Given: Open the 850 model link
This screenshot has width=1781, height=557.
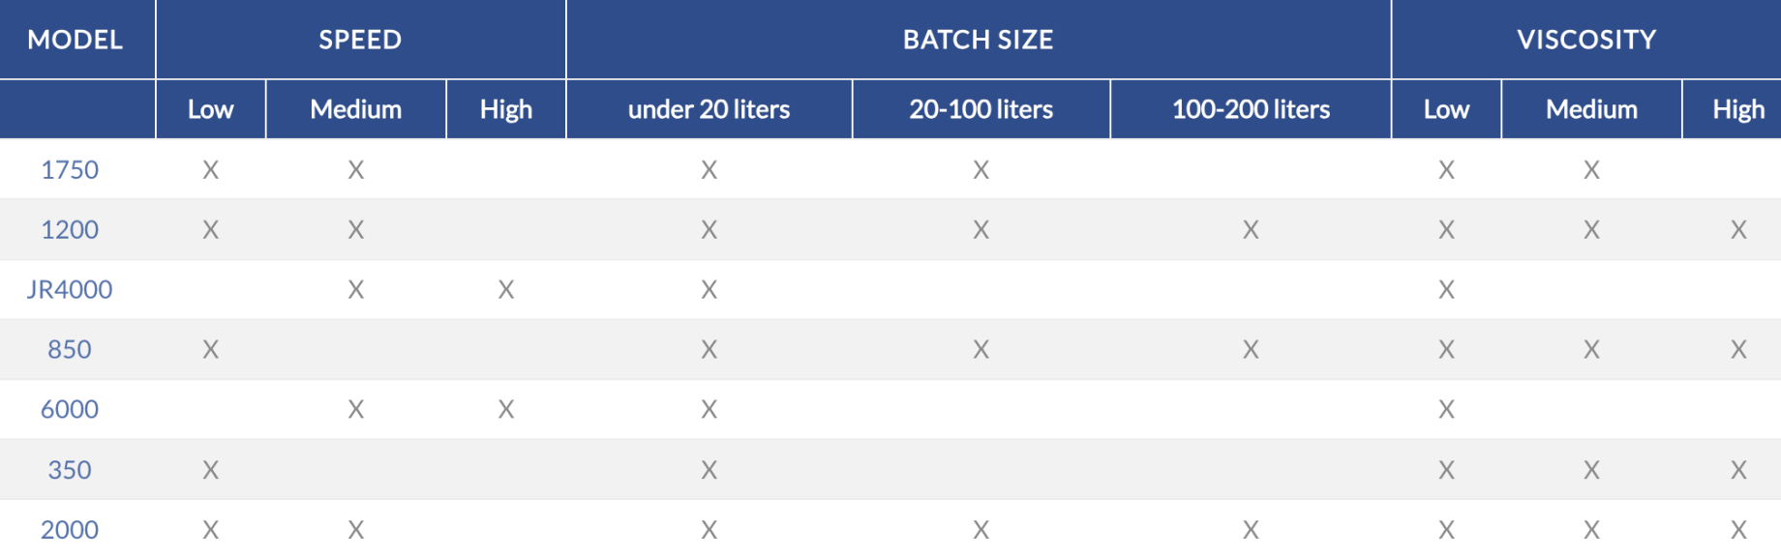Looking at the screenshot, I should [x=70, y=350].
